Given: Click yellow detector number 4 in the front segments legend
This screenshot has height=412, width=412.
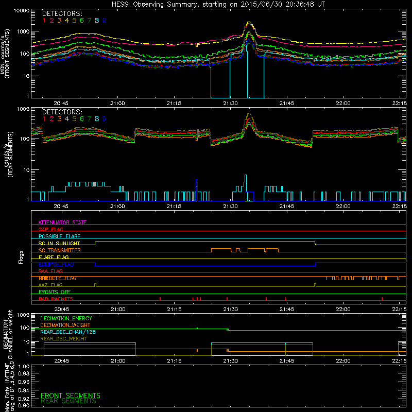Looking at the screenshot, I should [x=67, y=20].
